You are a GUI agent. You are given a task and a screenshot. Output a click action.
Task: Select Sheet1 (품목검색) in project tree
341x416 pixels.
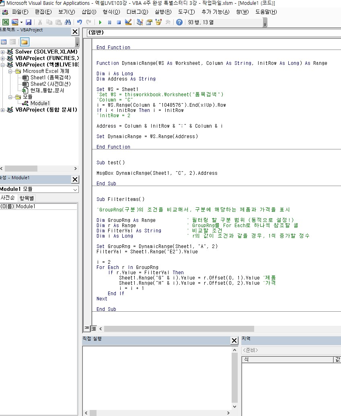[x=50, y=77]
